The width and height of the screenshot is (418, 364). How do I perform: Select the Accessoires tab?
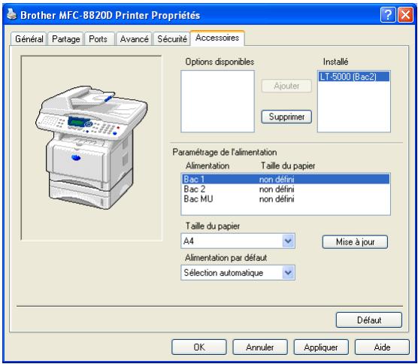(x=217, y=38)
